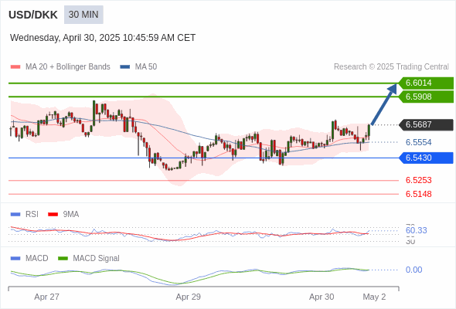This screenshot has width=456, height=309.
Task: Click the 6.5148 red support label
Action: pos(418,194)
